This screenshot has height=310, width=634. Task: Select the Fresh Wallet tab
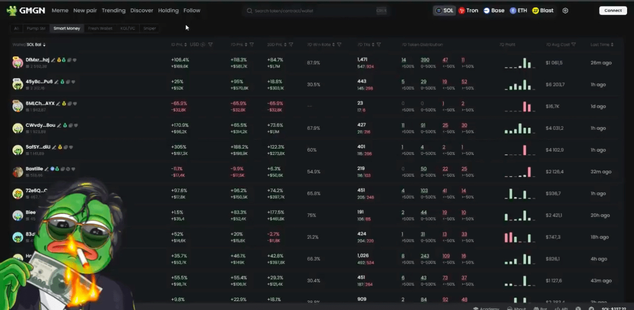pyautogui.click(x=100, y=29)
